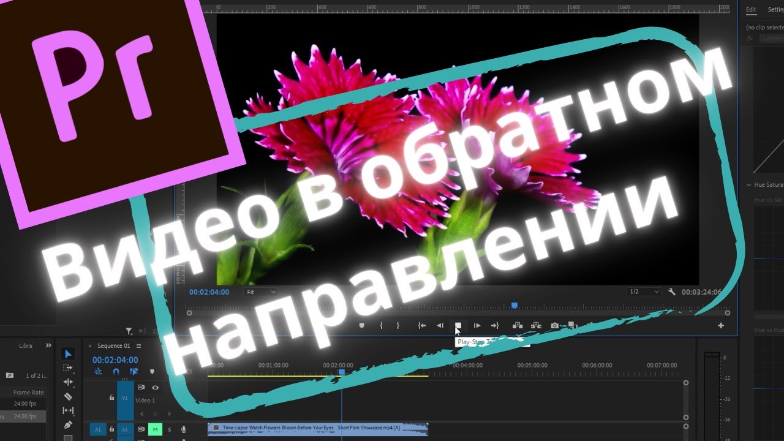Viewport: 784px width, 441px height.
Task: Click the Program Monitor zoom scrollbar
Action: 458,313
